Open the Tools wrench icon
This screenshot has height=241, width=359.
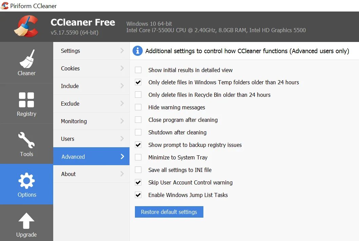pos(26,140)
